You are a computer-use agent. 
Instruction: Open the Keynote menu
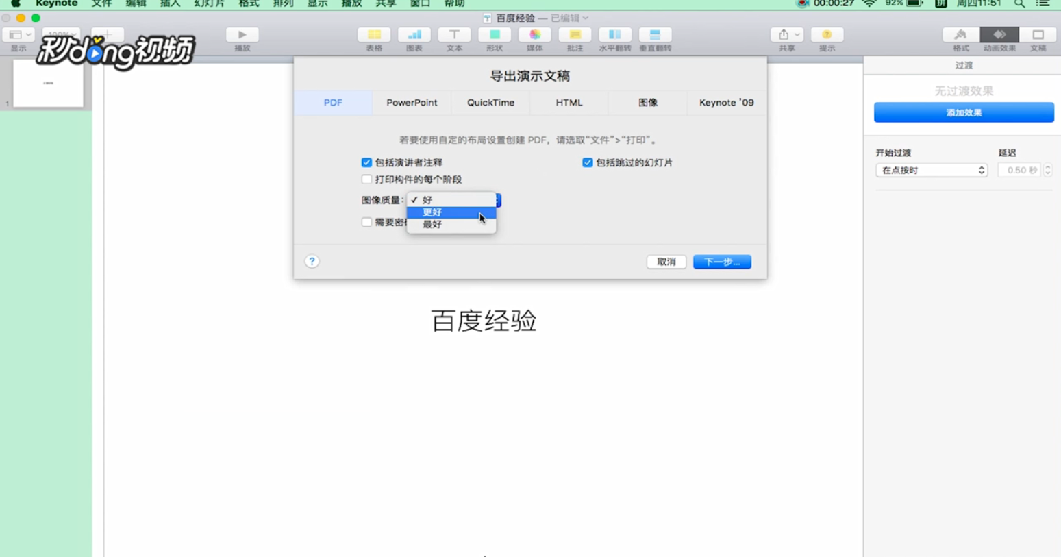(x=56, y=3)
